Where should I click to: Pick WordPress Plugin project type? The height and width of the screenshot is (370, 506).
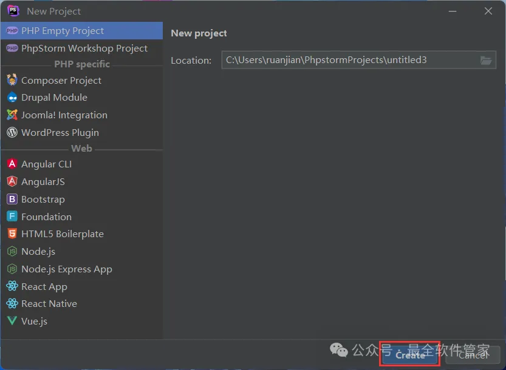[81, 132]
